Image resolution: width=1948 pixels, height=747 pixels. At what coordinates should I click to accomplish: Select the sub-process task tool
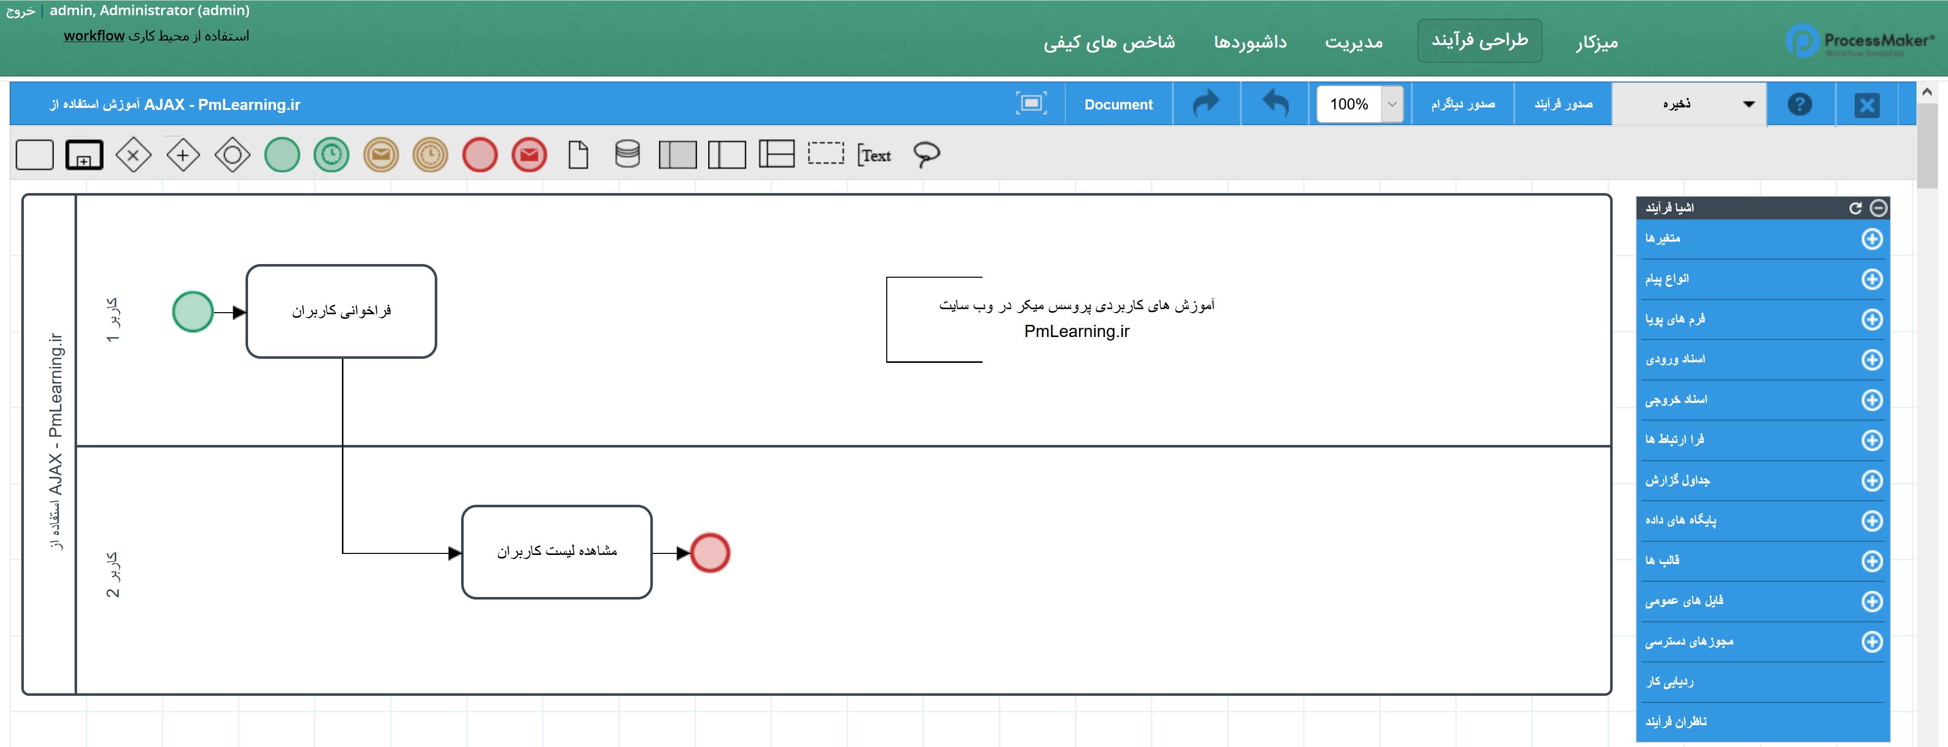tap(84, 155)
